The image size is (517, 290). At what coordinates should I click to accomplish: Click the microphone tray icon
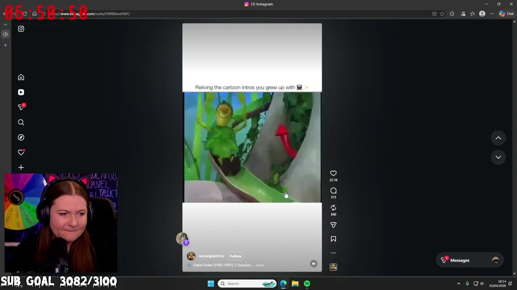[x=467, y=284]
